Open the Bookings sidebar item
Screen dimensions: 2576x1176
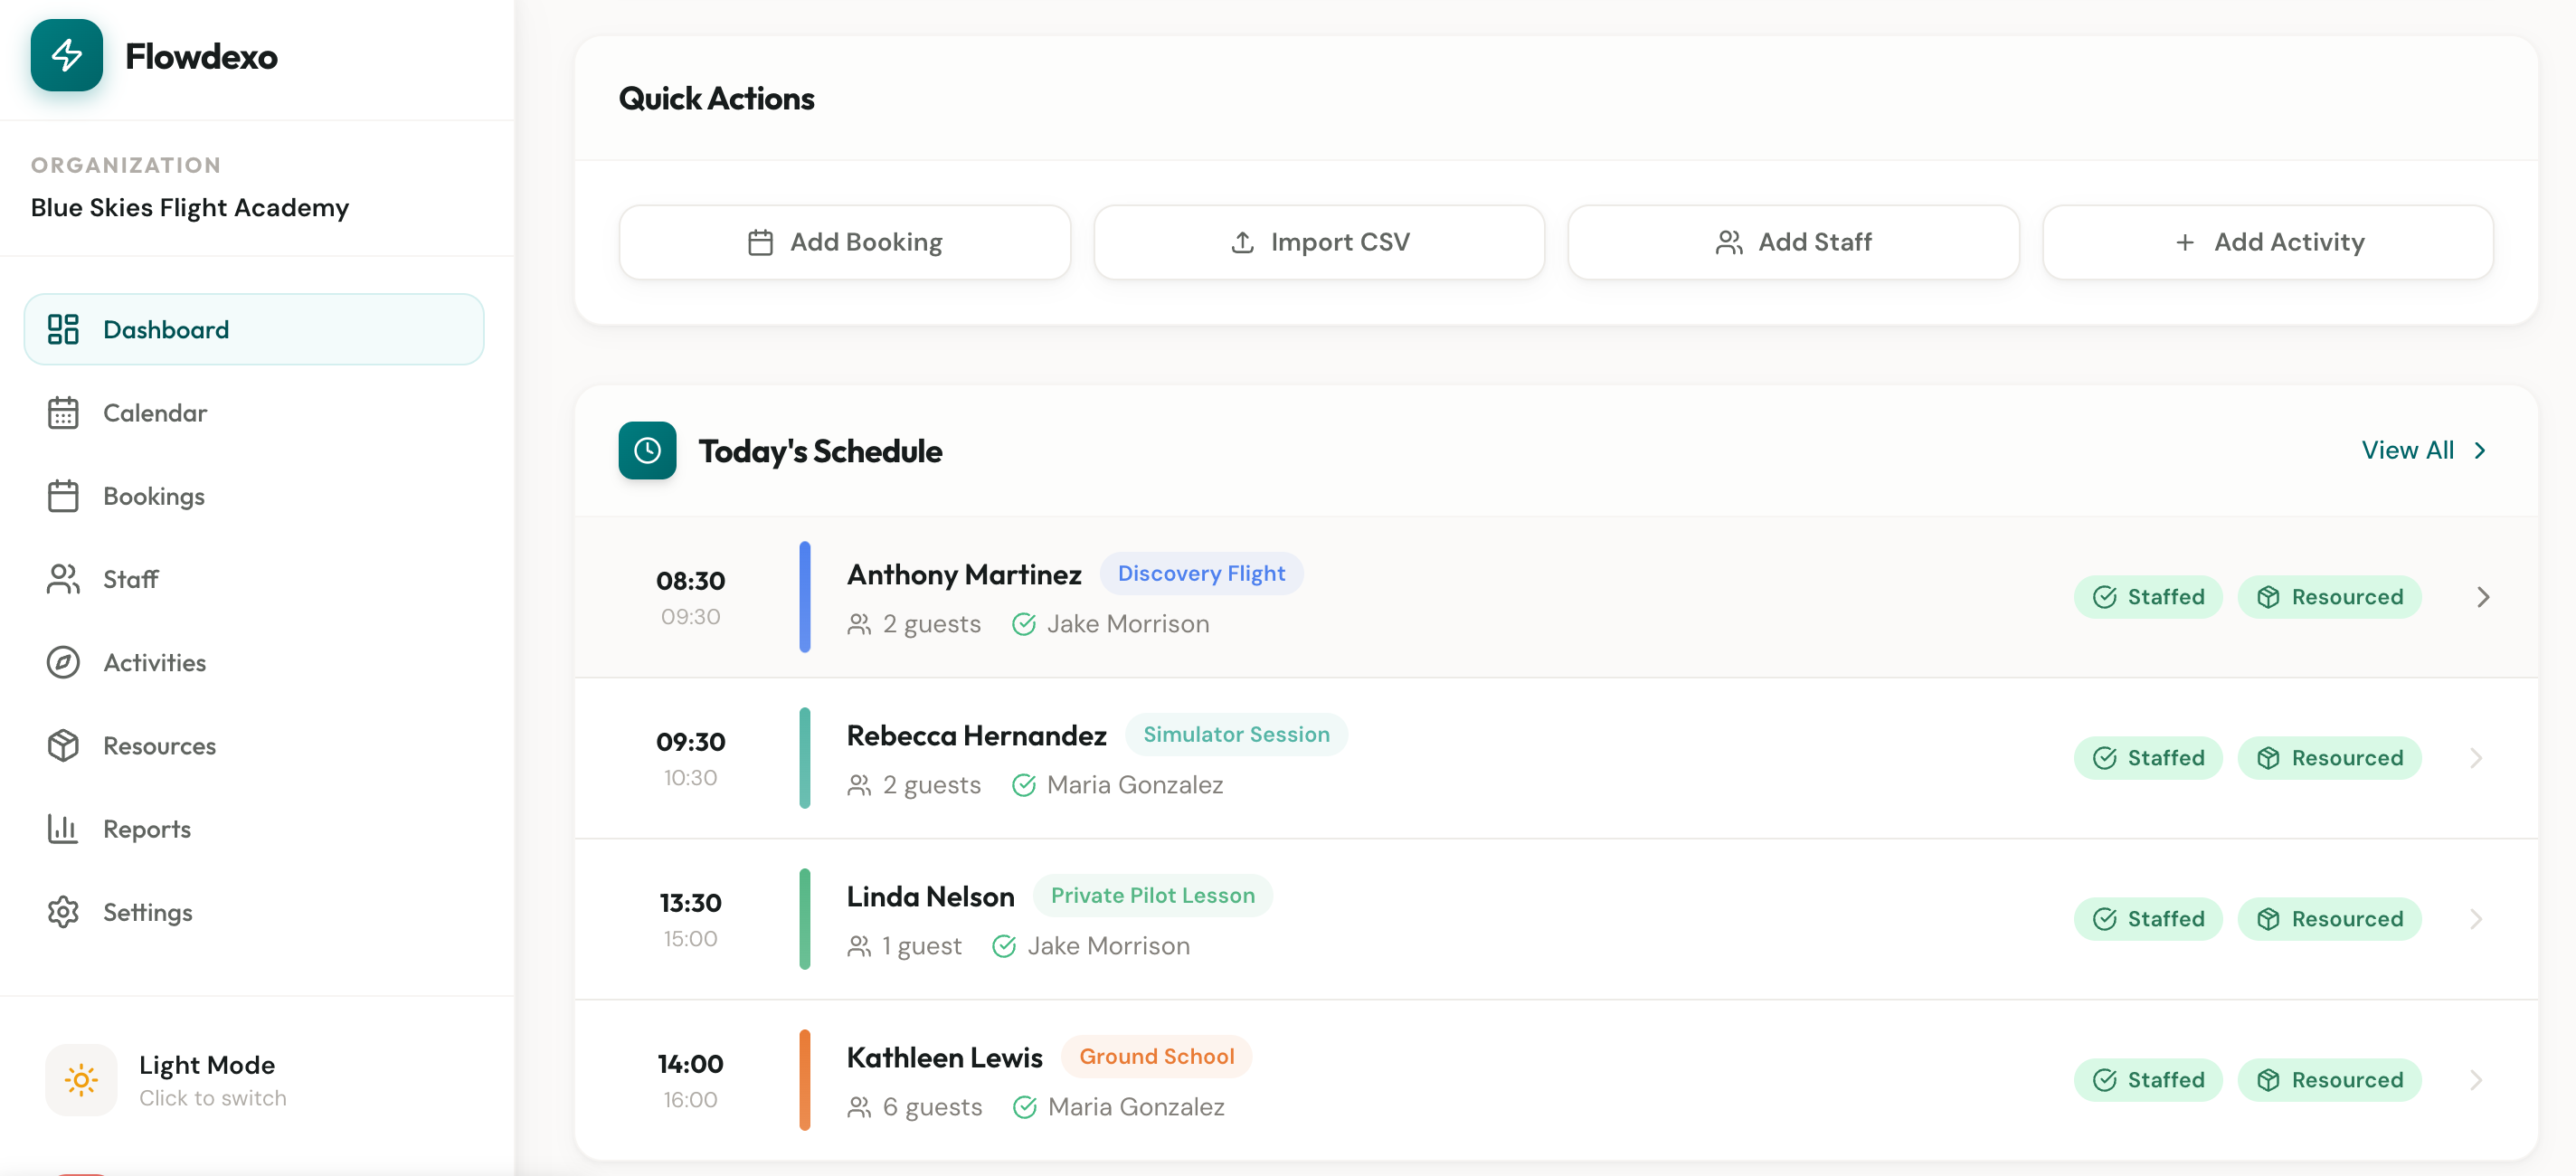point(153,496)
